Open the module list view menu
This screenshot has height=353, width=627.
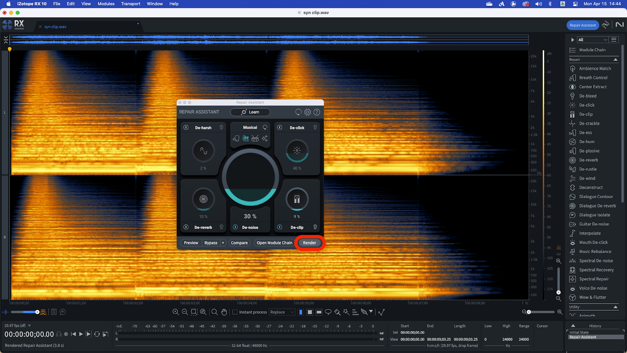click(614, 40)
